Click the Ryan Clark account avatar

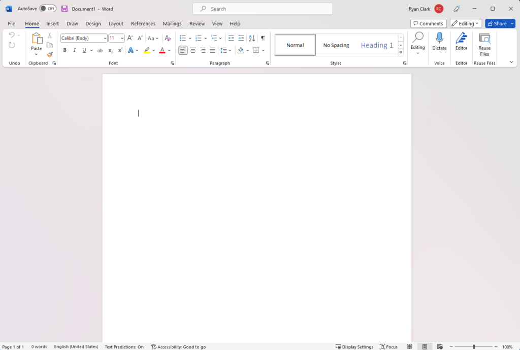click(439, 9)
